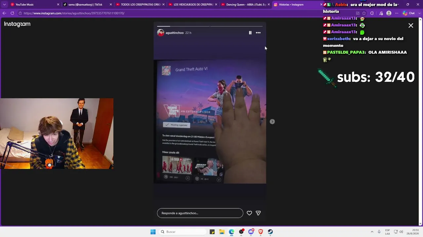Open the 'TODOS LOS CREEPYPASTAS' tab

(140, 5)
